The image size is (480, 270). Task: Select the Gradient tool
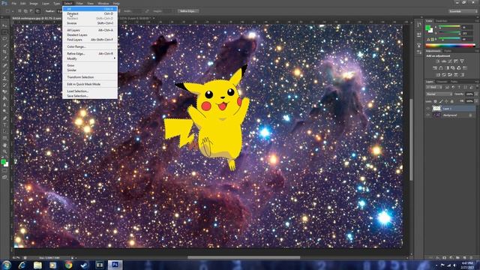tap(4, 98)
